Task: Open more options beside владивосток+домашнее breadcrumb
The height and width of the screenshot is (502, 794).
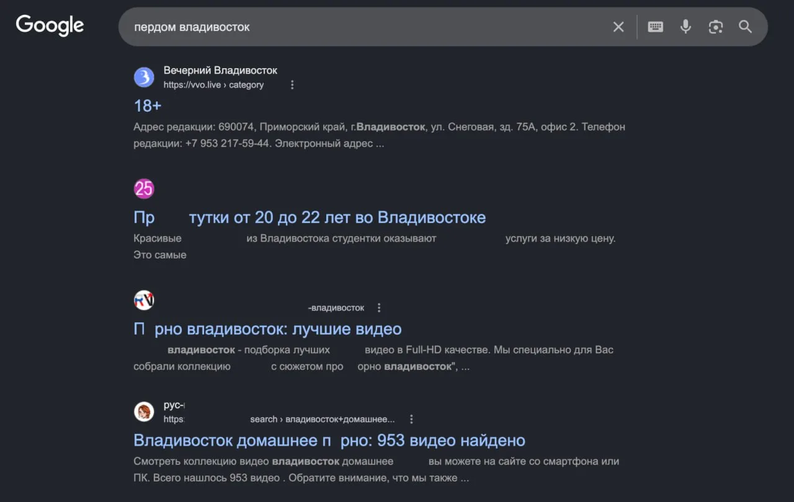Action: point(411,420)
